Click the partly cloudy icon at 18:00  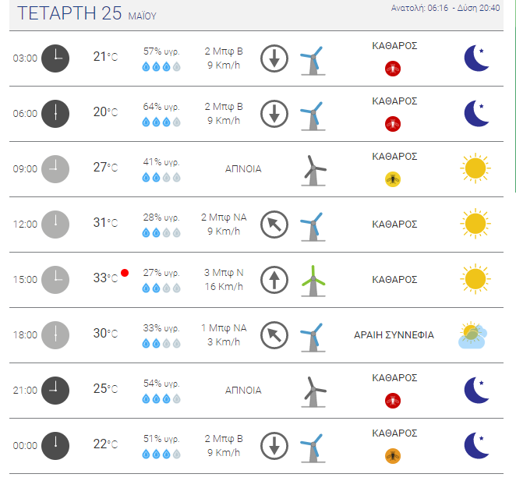point(472,334)
